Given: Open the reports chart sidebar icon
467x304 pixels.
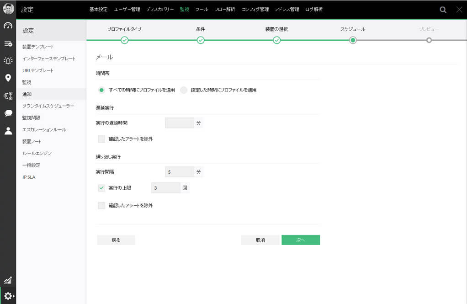Looking at the screenshot, I should [8, 280].
